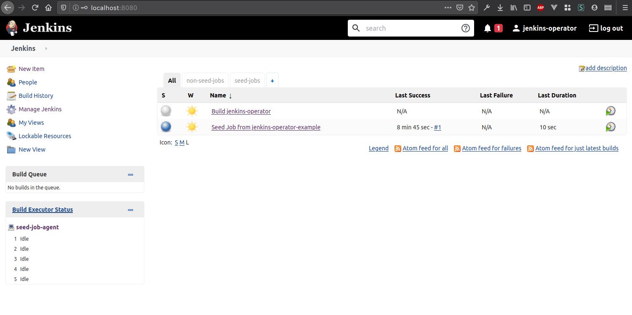Click the blue status ball of the Seed Job

click(166, 126)
